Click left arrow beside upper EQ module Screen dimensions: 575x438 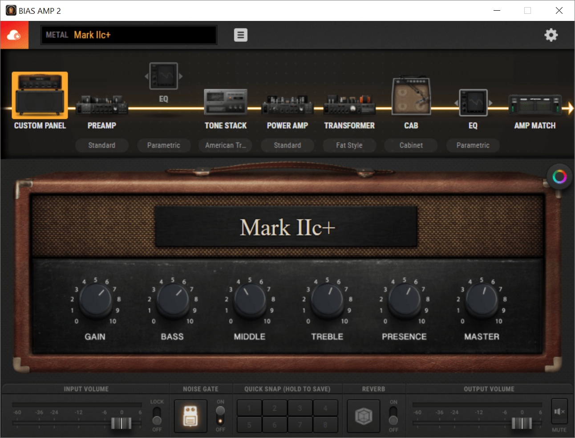146,76
